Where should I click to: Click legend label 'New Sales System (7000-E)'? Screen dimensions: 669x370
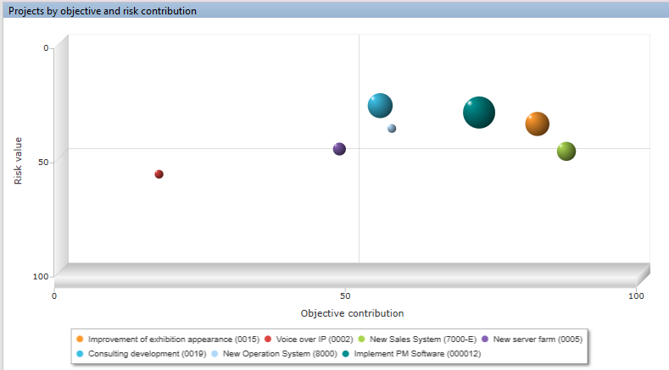point(423,340)
